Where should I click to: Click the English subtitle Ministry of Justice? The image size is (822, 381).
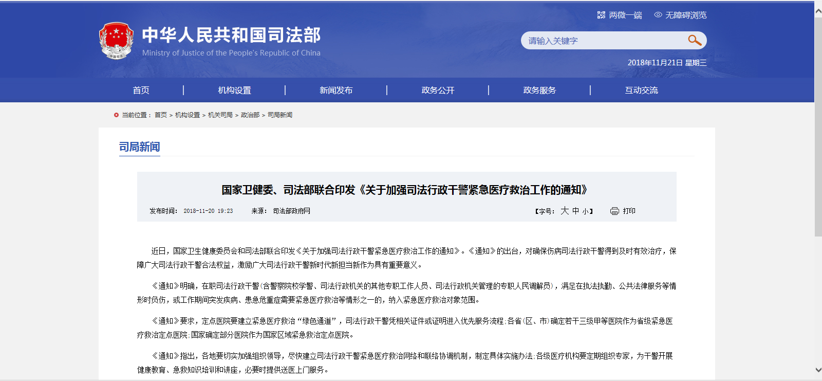(231, 53)
